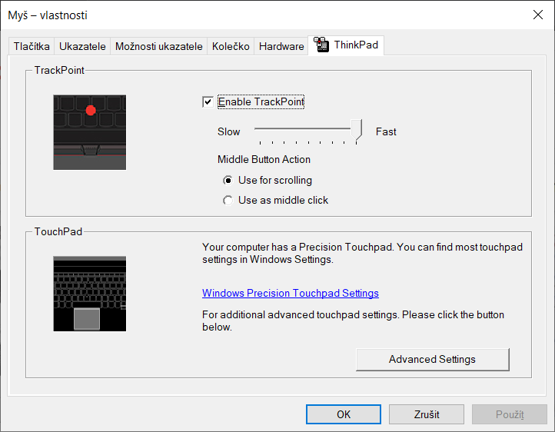Open the Windows Precision Touchpad Settings link
Screen dimensions: 555x432
pyautogui.click(x=290, y=293)
